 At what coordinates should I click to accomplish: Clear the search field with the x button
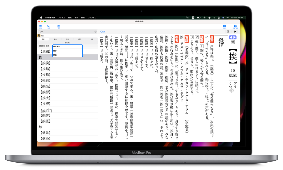coord(95,31)
